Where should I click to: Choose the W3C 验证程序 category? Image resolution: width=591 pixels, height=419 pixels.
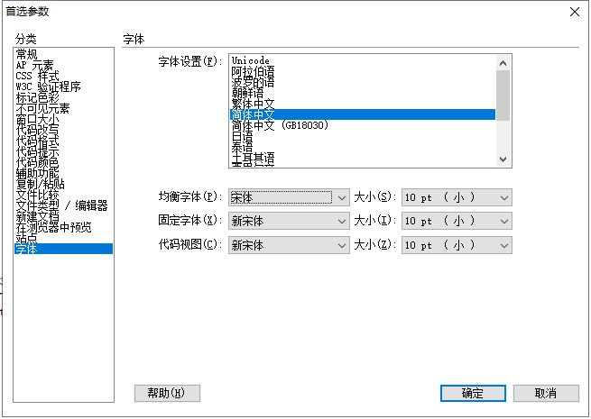48,87
